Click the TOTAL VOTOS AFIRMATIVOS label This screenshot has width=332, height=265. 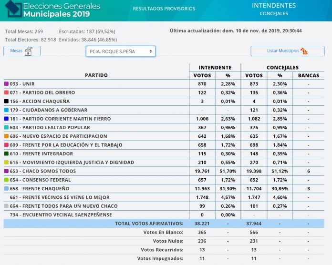(x=149, y=224)
